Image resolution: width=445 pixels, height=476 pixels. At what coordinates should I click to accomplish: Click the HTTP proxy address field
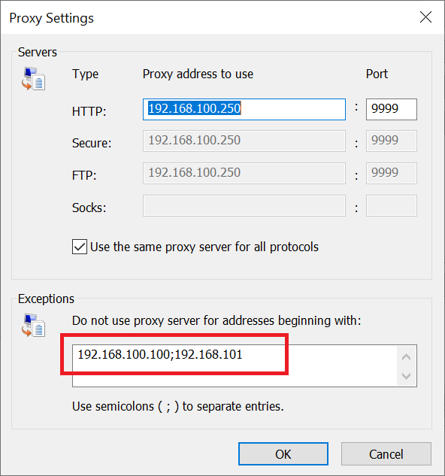pos(244,109)
